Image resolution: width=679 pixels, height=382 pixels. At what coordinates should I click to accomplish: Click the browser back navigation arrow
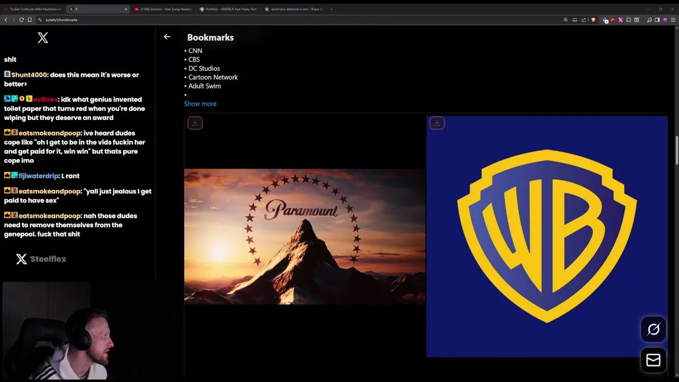[x=6, y=20]
